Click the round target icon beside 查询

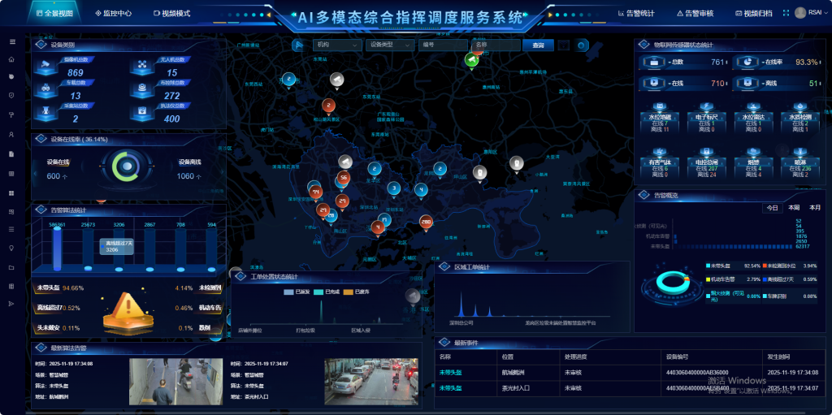[581, 45]
